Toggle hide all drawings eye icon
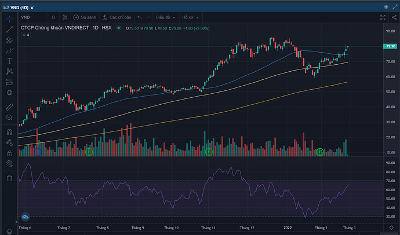This screenshot has height=235, width=400. (x=9, y=163)
